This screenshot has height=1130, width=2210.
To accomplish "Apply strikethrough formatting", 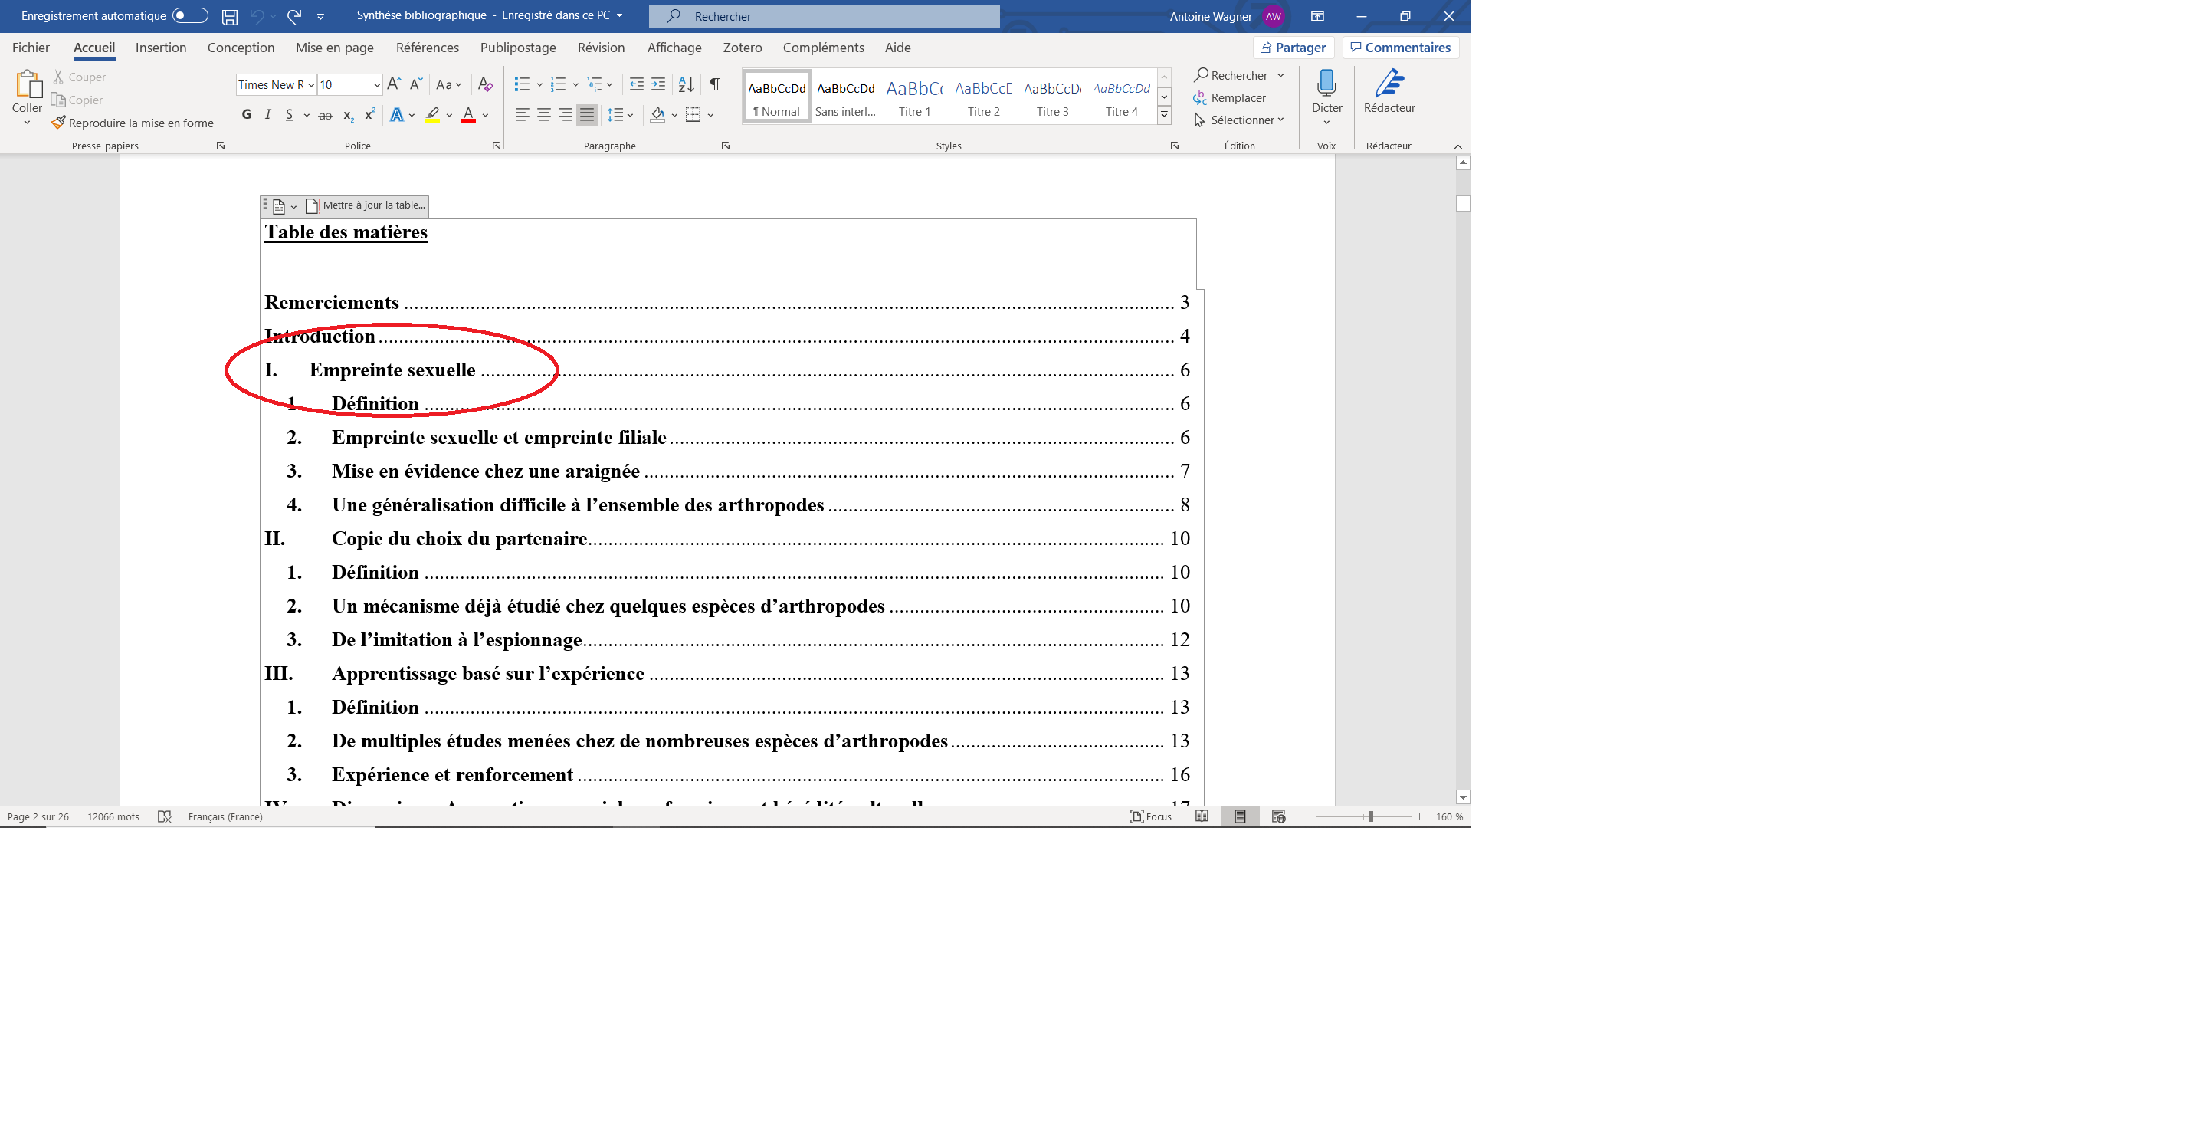I will pyautogui.click(x=326, y=115).
